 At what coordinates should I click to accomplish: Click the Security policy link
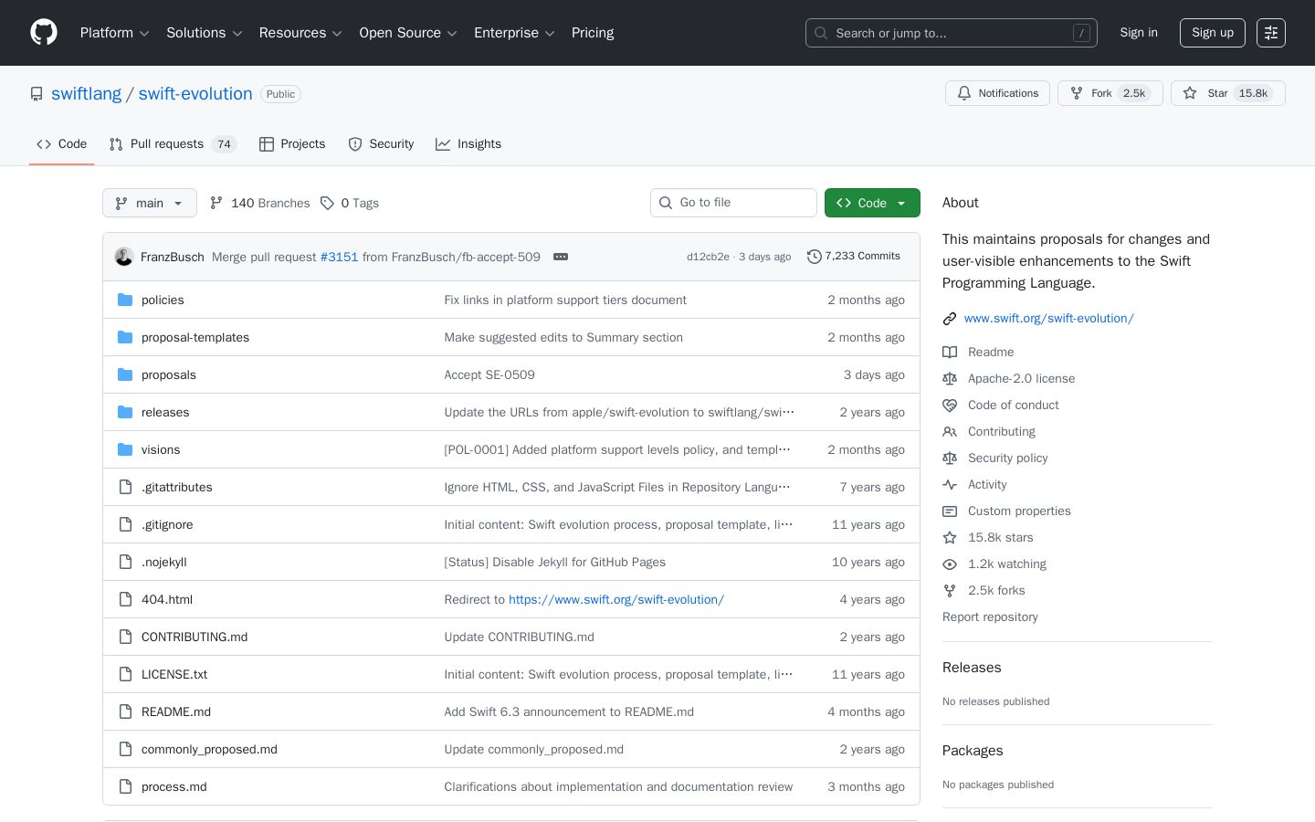pyautogui.click(x=1008, y=458)
